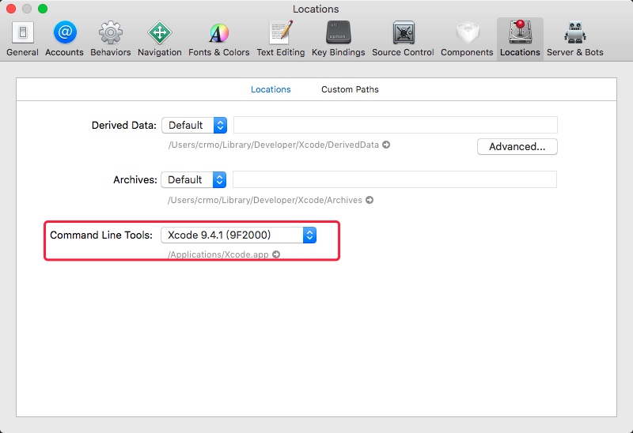Expand the Derived Data dropdown
This screenshot has height=433, width=633.
pos(195,125)
